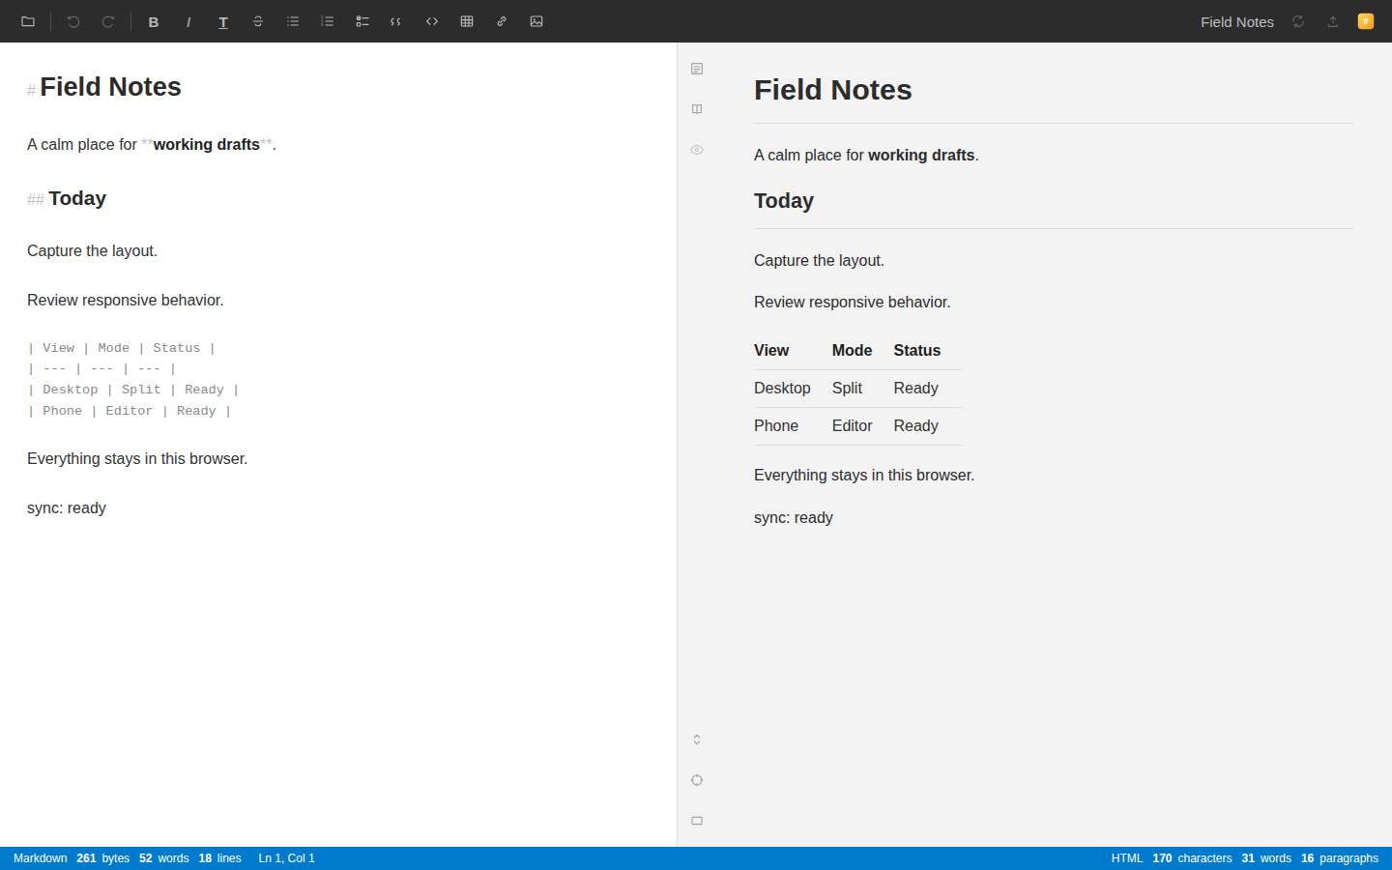Click '261 bytes' in the status bar

click(x=103, y=858)
